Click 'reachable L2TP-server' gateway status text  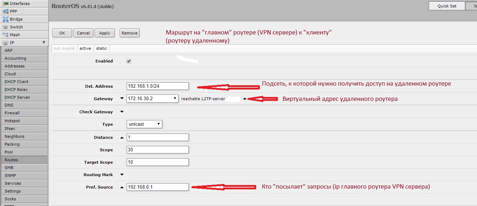click(203, 99)
